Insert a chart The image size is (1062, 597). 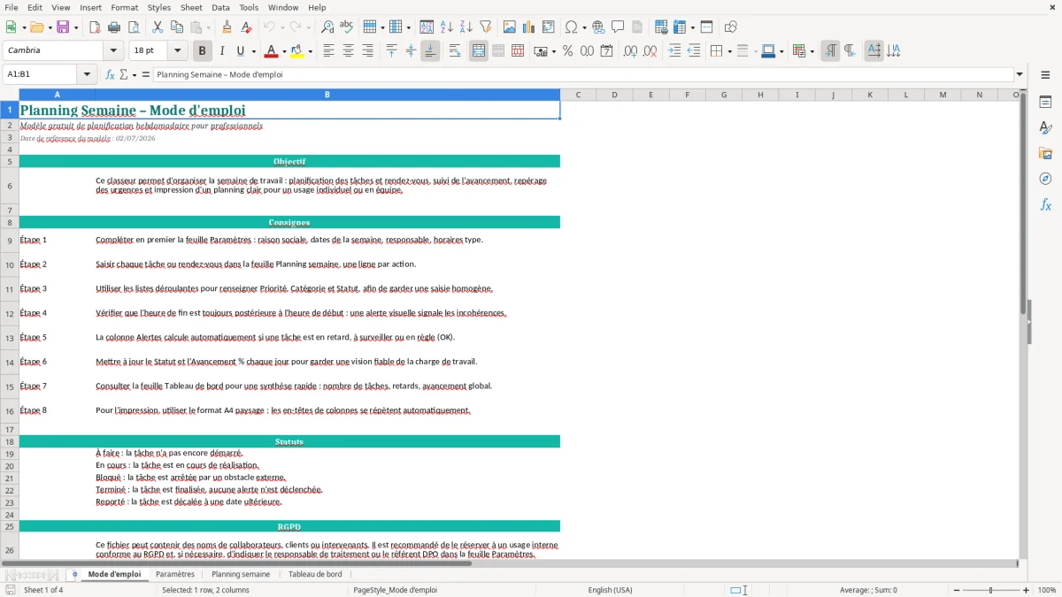point(528,27)
